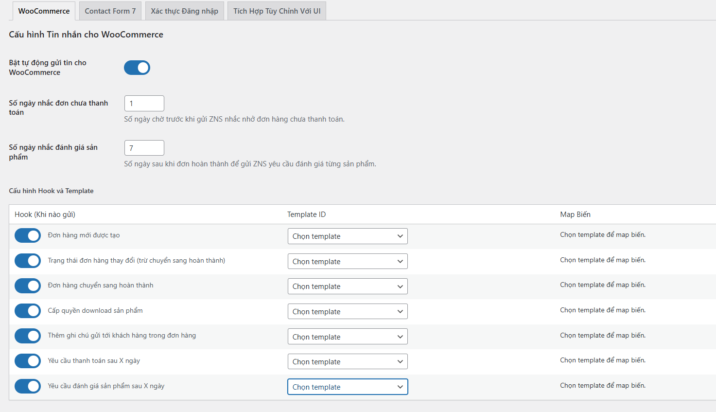The width and height of the screenshot is (716, 412).
Task: Select template for customer note hook
Action: [x=347, y=337]
